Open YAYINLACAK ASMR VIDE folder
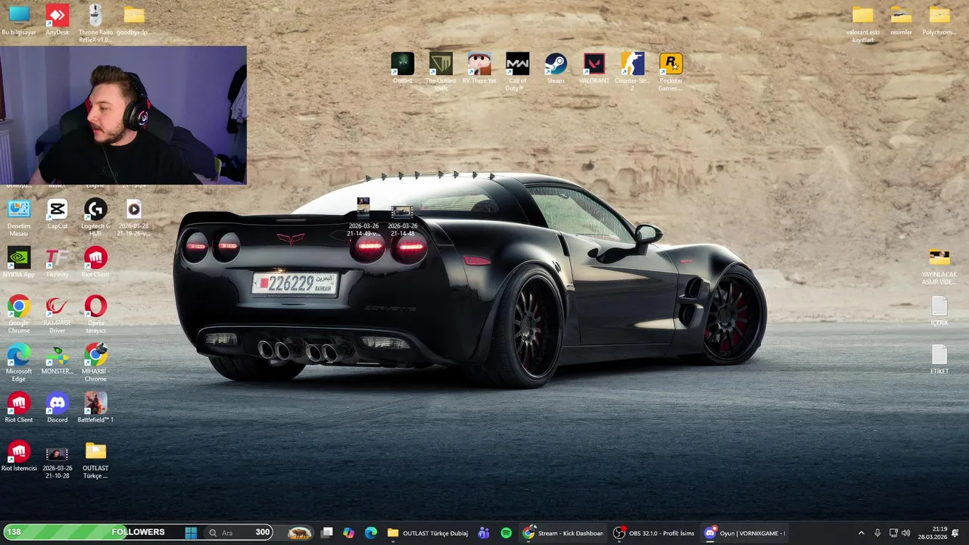The width and height of the screenshot is (969, 545). click(939, 266)
